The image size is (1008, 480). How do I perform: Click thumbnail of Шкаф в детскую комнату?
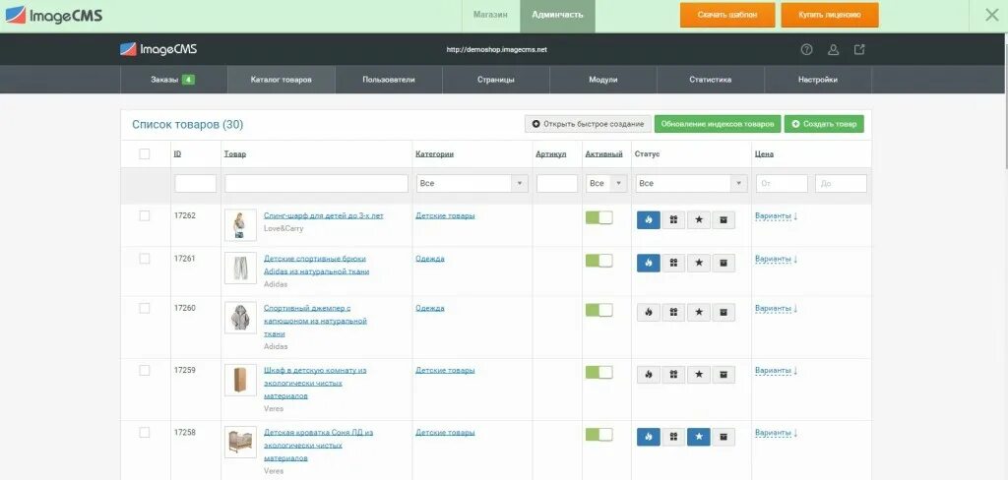[240, 381]
